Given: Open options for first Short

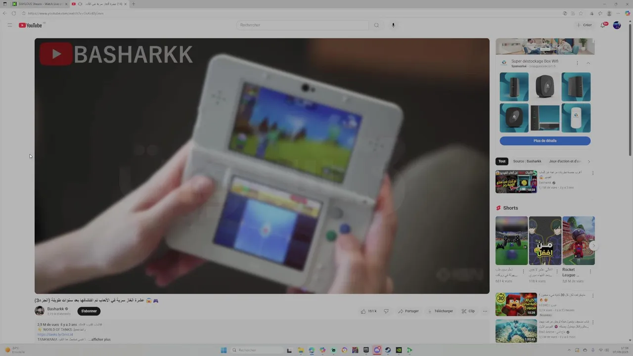Looking at the screenshot, I should coord(523,271).
